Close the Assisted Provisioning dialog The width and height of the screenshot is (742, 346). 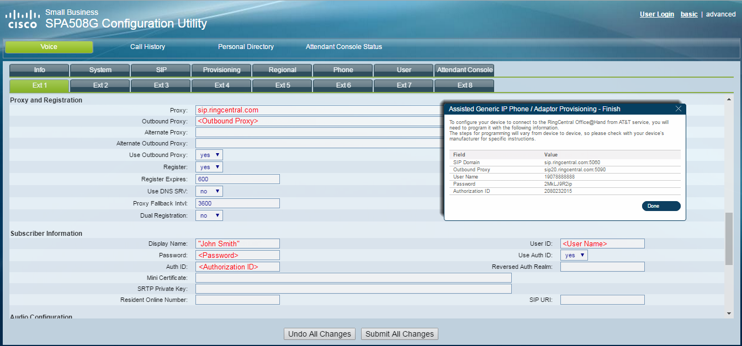679,109
